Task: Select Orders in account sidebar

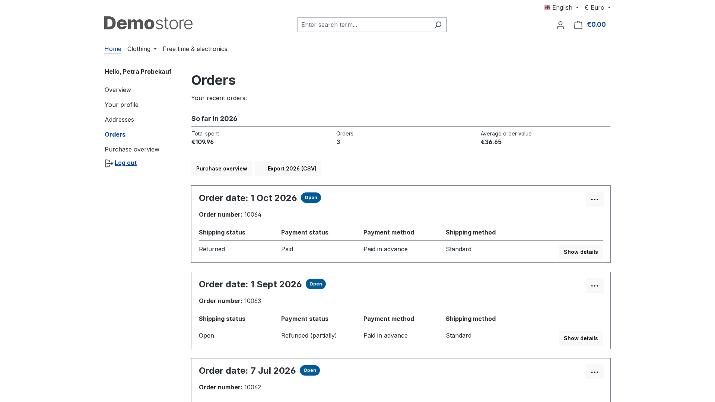Action: pyautogui.click(x=115, y=134)
